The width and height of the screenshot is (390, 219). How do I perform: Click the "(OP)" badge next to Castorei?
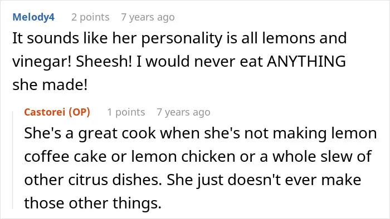coord(79,112)
